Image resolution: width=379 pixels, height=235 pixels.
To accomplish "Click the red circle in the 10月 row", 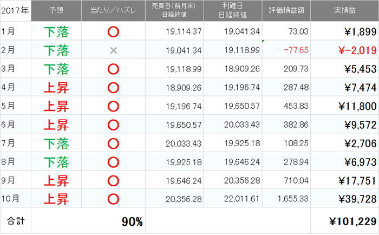I will pos(113,199).
